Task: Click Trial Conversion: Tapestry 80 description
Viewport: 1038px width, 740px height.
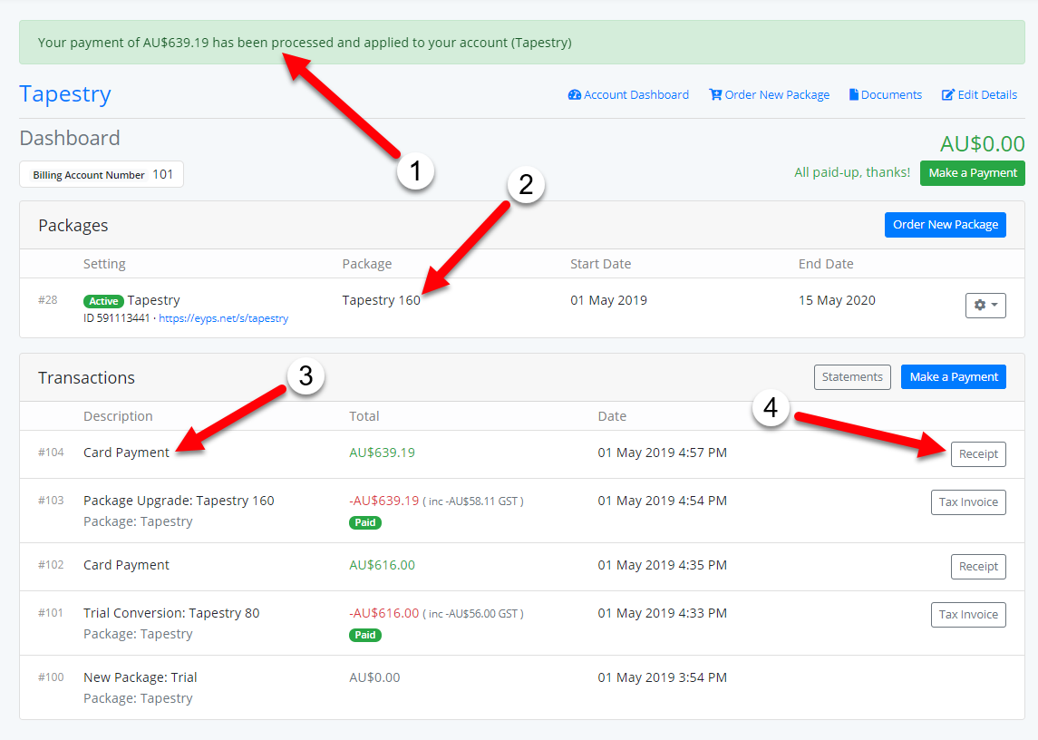Action: tap(171, 613)
